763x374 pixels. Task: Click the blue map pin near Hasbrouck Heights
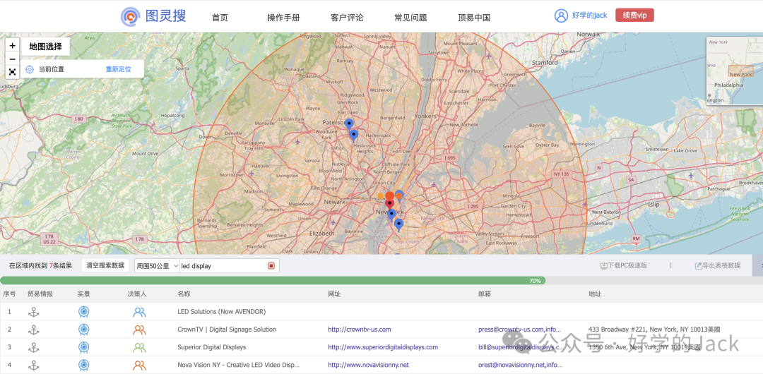click(354, 135)
